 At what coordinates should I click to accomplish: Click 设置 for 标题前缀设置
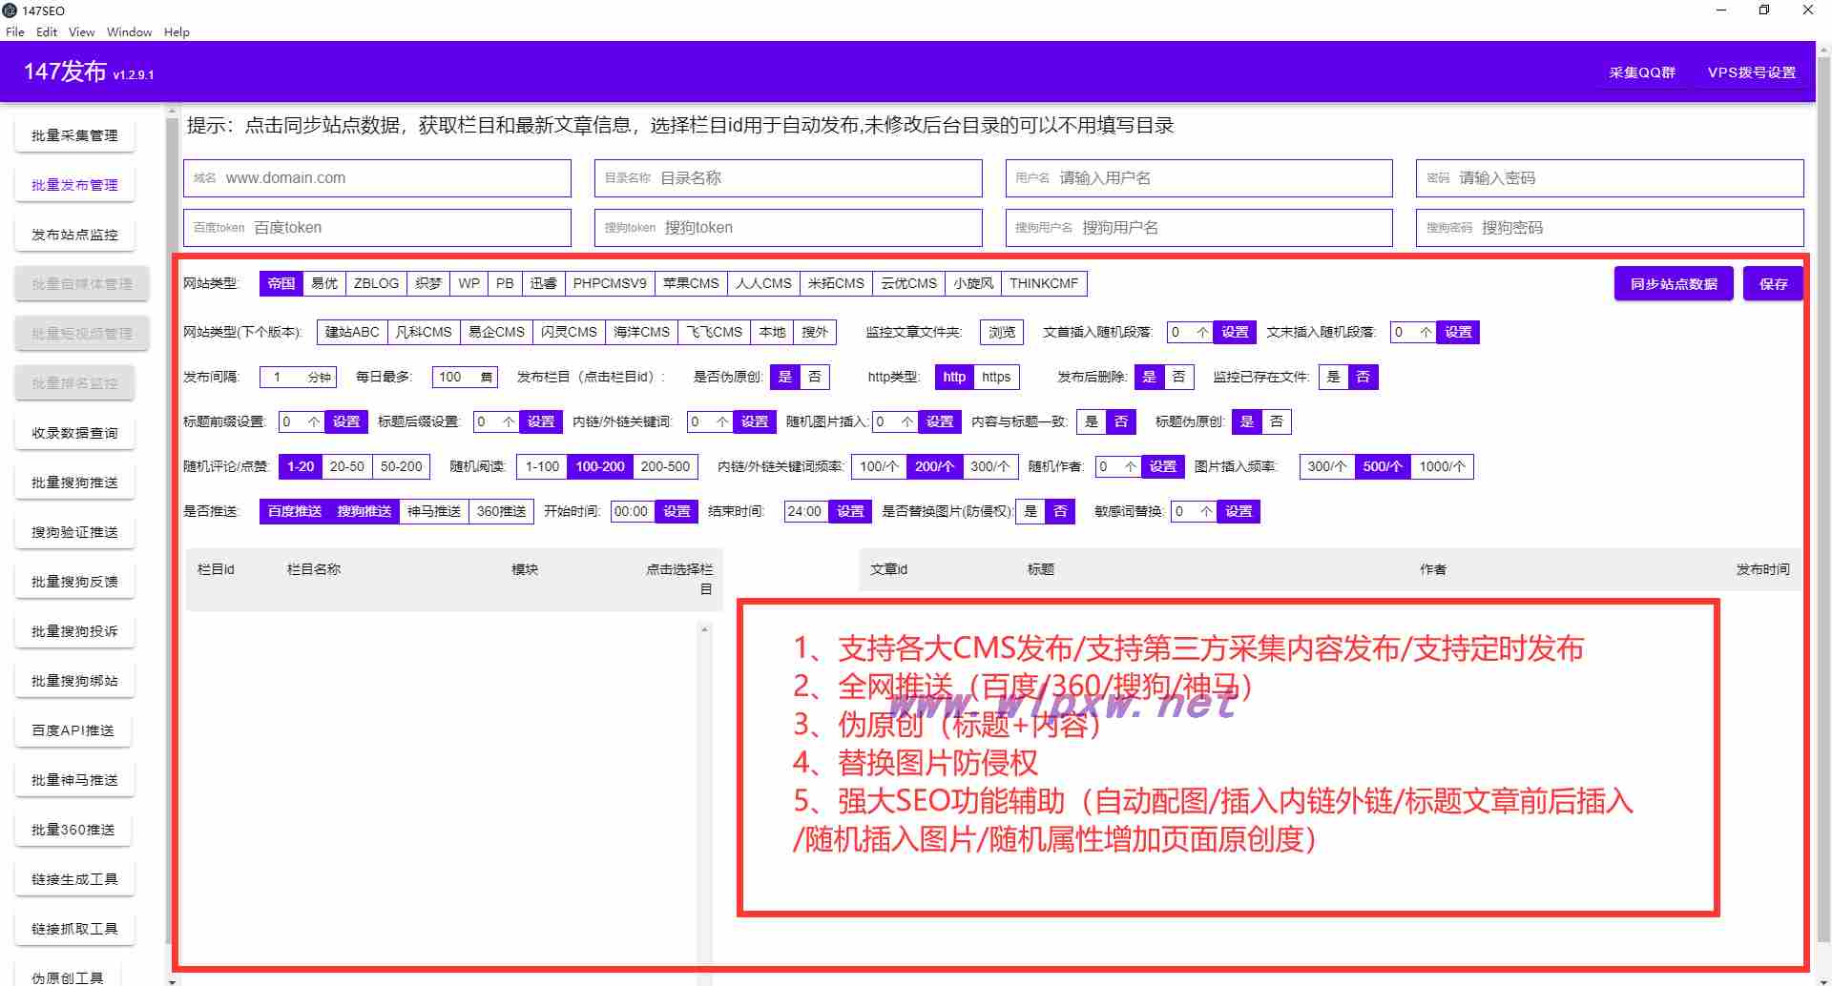346,421
